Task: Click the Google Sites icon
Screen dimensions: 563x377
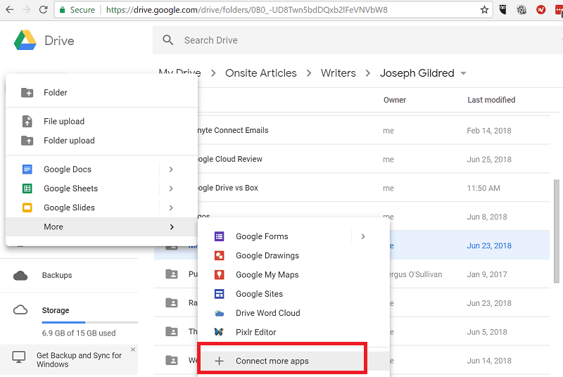Action: point(219,294)
